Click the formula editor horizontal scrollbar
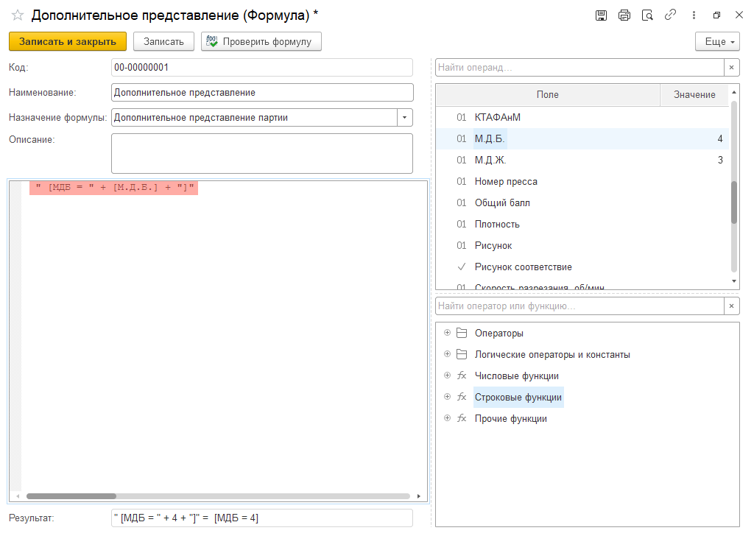 click(221, 496)
